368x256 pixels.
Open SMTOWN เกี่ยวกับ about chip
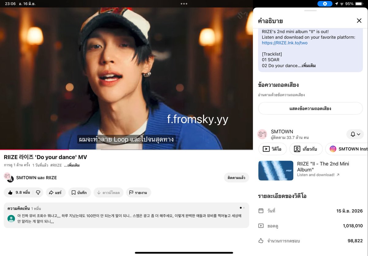306,149
